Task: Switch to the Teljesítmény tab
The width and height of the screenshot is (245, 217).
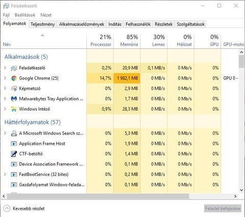Action: coord(43,24)
